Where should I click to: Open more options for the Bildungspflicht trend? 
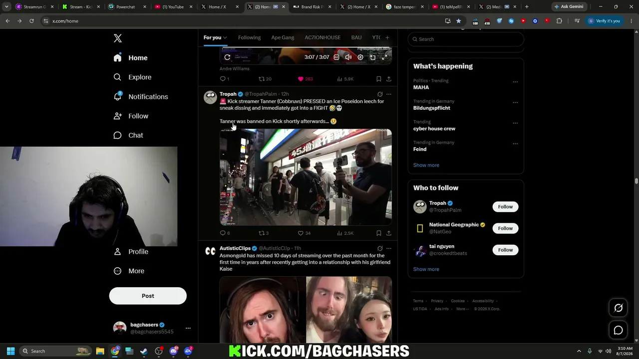[515, 102]
